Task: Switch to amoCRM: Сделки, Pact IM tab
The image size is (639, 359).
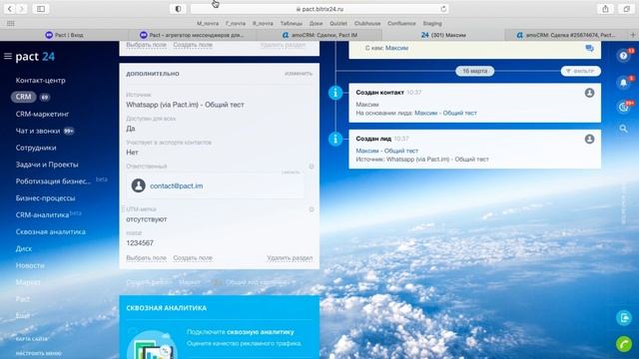Action: point(319,35)
